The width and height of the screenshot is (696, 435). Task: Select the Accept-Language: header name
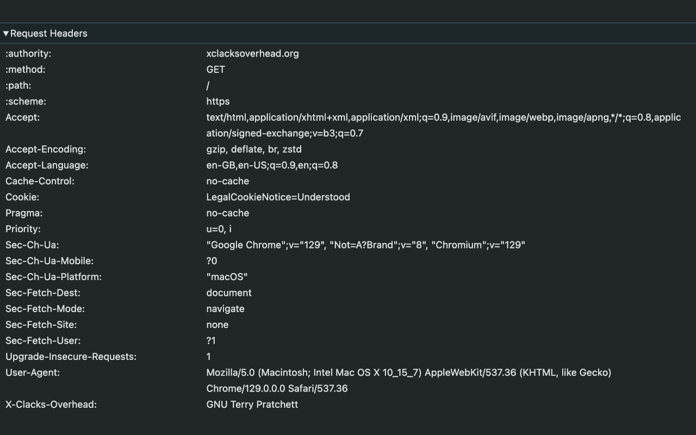[x=47, y=165]
